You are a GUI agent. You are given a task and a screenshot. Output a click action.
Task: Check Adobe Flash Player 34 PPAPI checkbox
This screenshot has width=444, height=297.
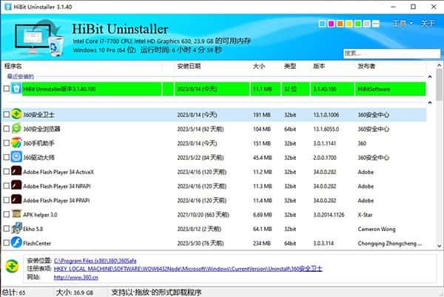[x=6, y=200]
